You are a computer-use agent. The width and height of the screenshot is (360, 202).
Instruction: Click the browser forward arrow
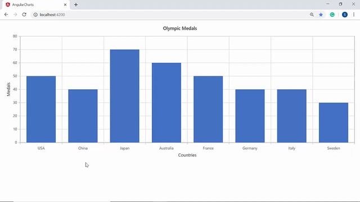[x=15, y=15]
